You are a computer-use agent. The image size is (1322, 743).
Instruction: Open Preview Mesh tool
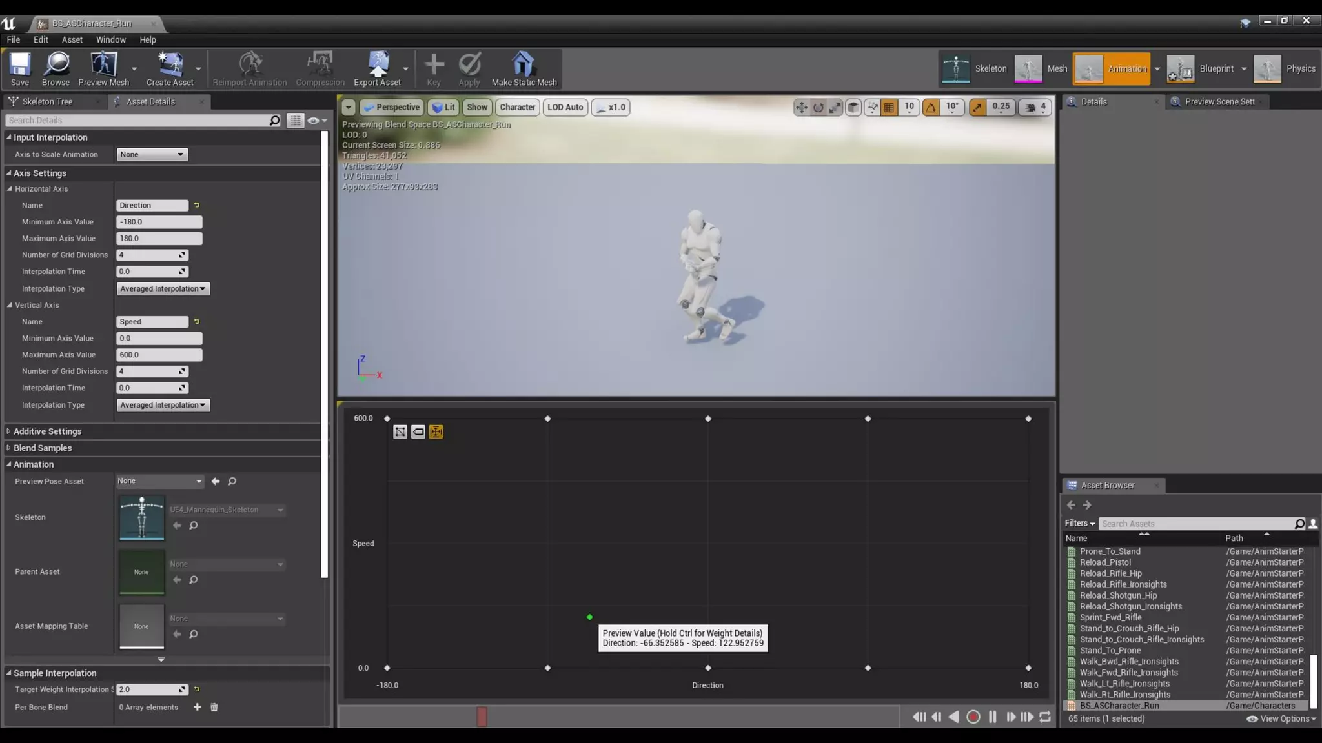pyautogui.click(x=103, y=68)
